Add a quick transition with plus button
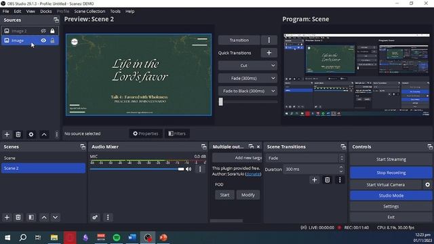 (x=269, y=53)
